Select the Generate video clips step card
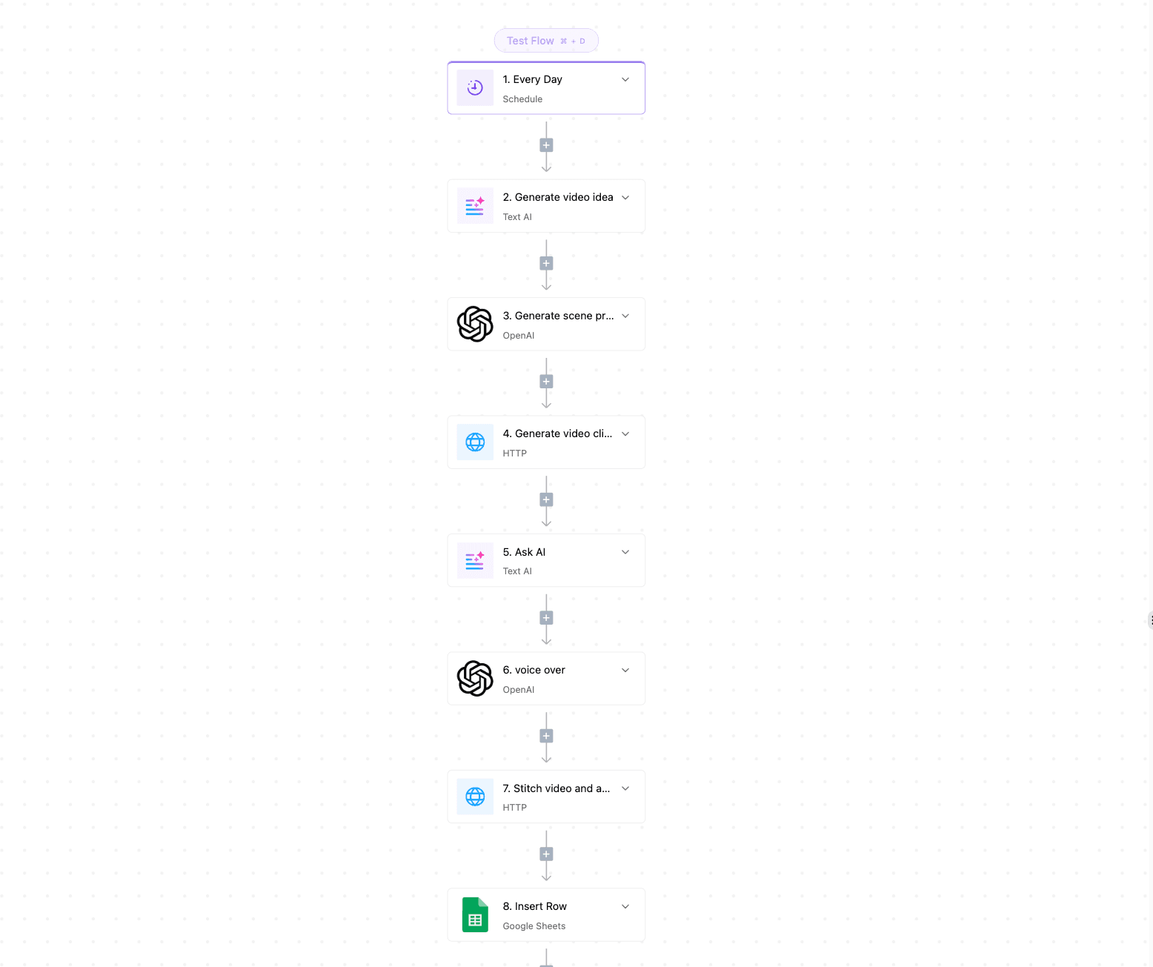 pos(546,442)
